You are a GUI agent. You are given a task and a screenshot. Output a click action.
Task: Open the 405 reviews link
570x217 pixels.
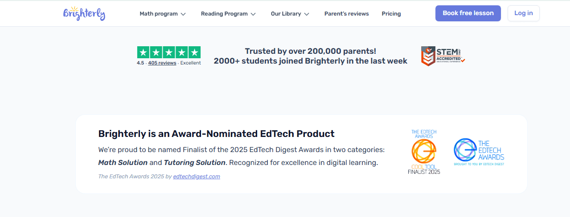[162, 63]
